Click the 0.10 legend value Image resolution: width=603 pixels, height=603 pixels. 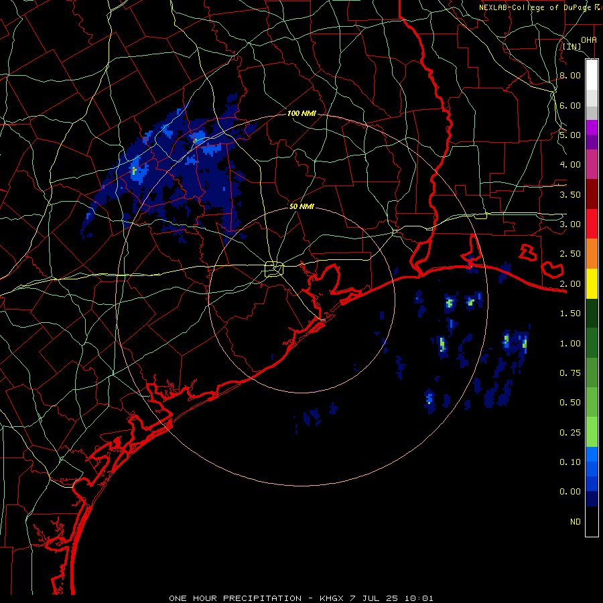570,462
